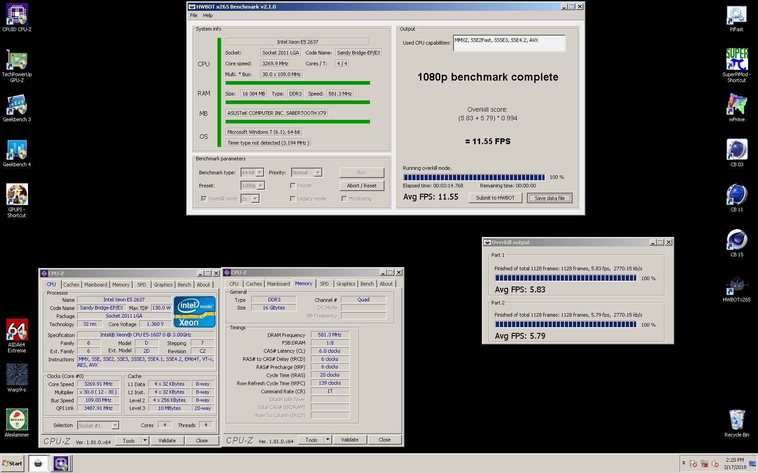Click ASUSTeK SABERTOOTH X79 motherboard field
The image size is (758, 473).
click(277, 113)
